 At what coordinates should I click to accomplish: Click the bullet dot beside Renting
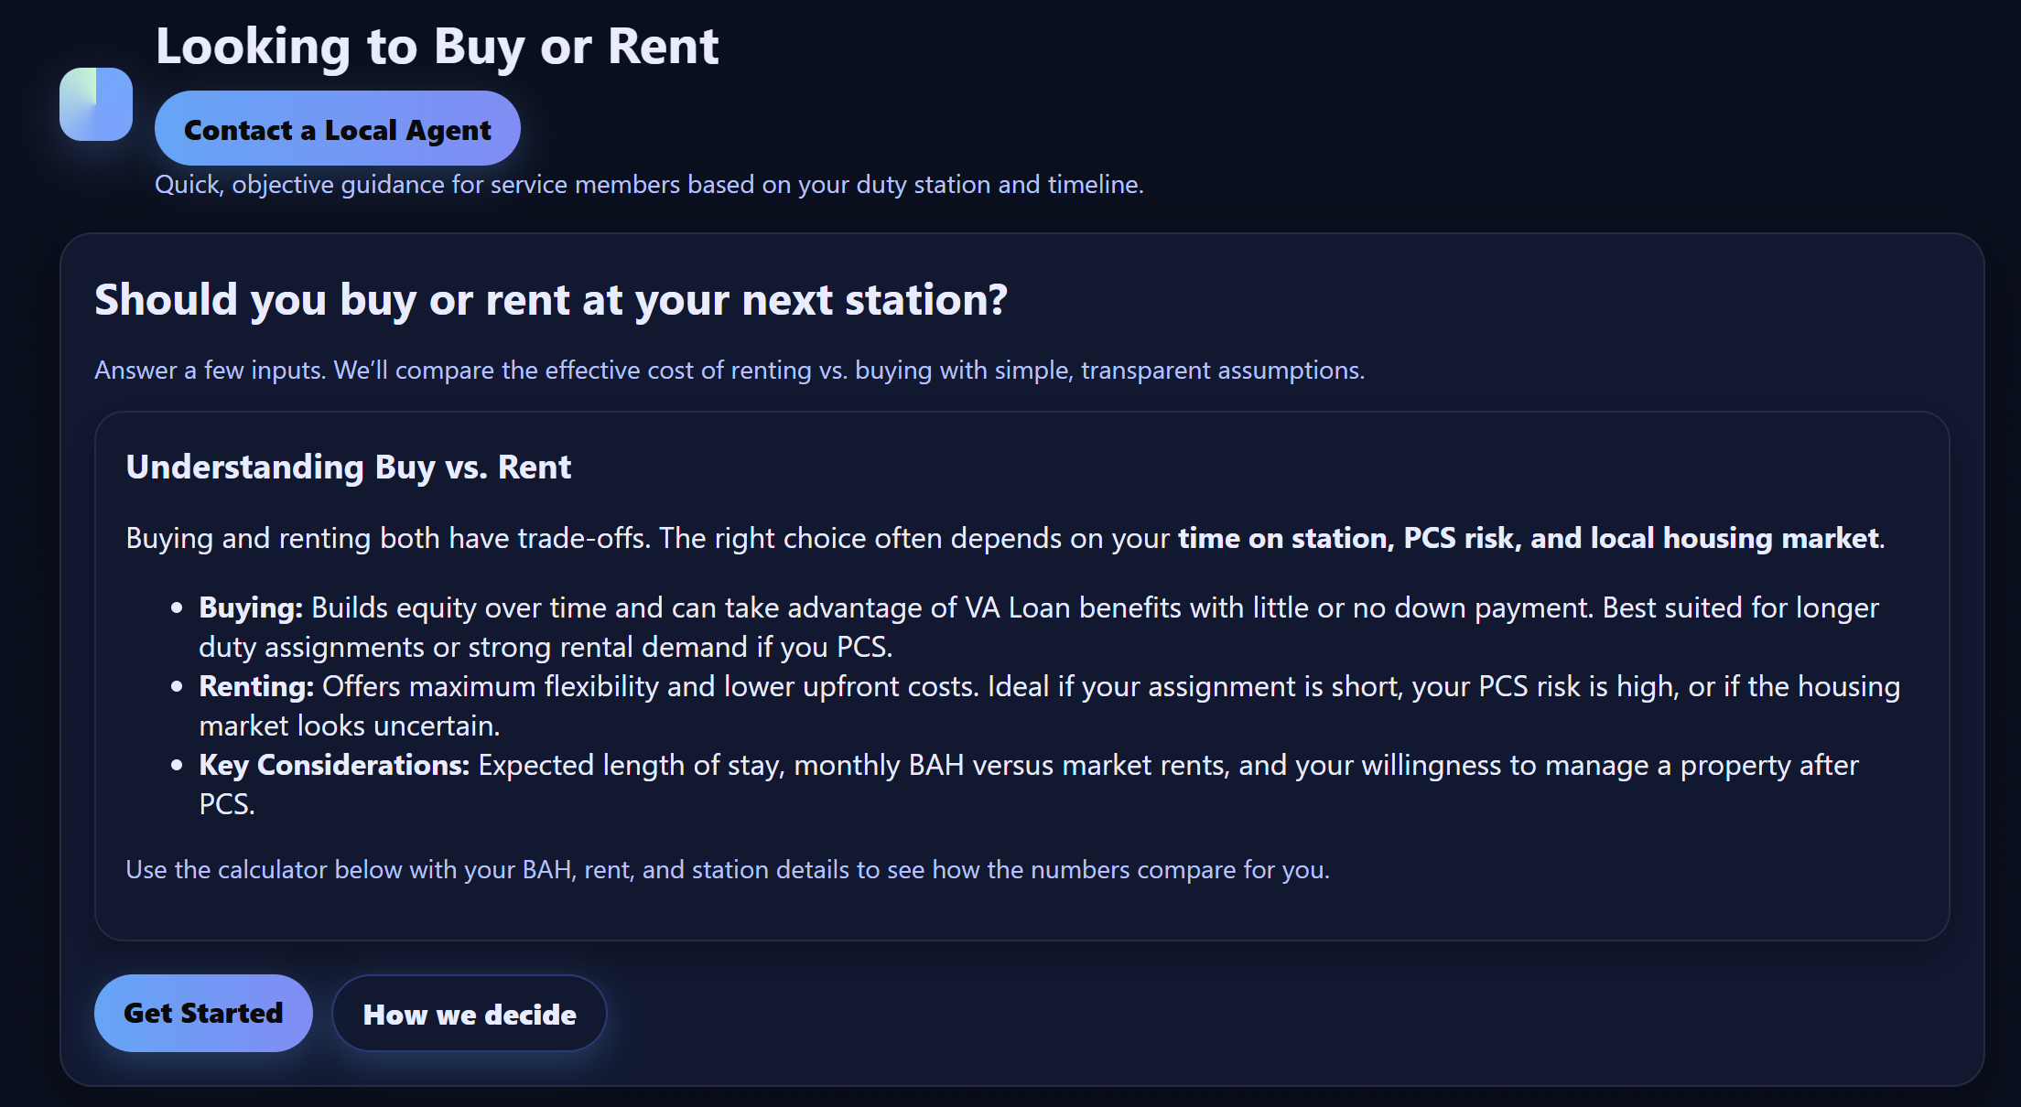point(177,687)
